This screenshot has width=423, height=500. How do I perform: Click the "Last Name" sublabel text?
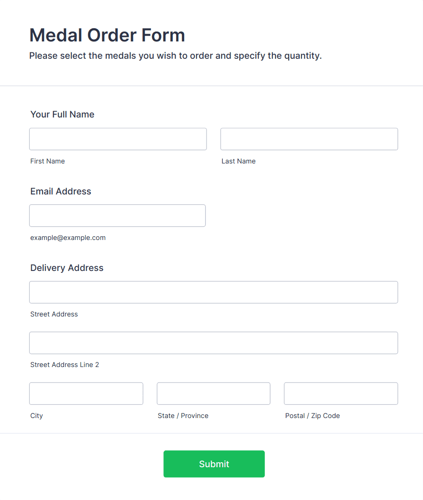(x=238, y=161)
